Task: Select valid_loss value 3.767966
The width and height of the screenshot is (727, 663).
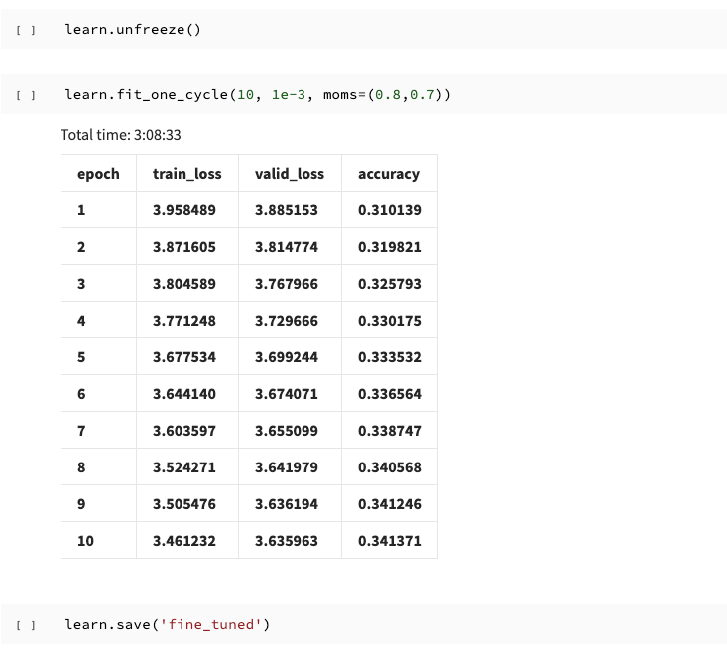Action: click(x=286, y=284)
